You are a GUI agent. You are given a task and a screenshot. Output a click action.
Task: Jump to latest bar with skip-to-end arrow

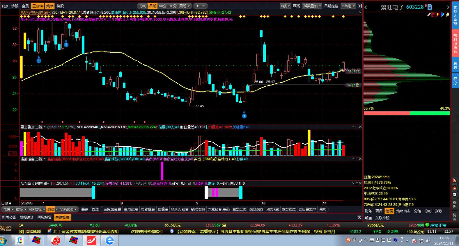(360, 6)
